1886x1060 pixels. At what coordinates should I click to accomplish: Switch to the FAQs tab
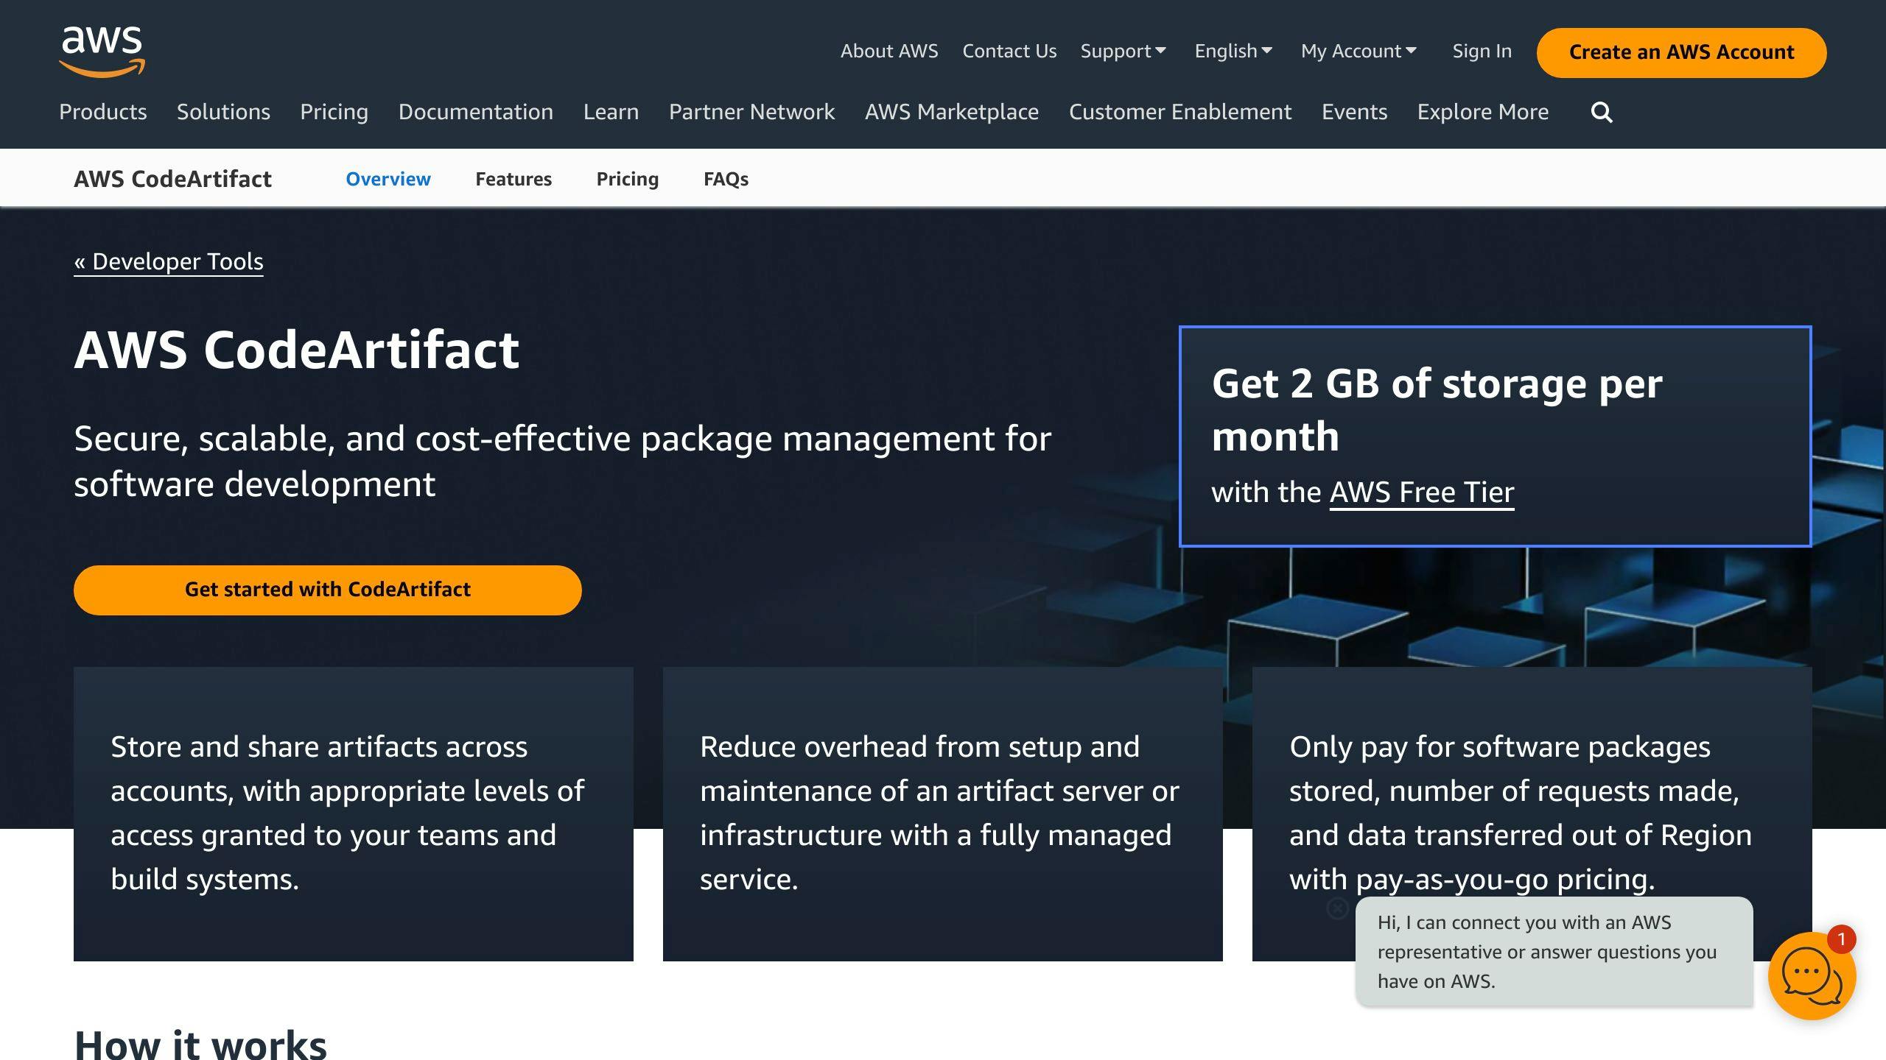726,179
